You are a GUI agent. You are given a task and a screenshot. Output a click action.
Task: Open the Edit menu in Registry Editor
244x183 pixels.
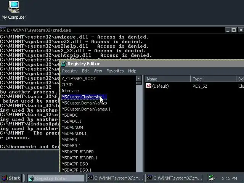click(x=85, y=71)
